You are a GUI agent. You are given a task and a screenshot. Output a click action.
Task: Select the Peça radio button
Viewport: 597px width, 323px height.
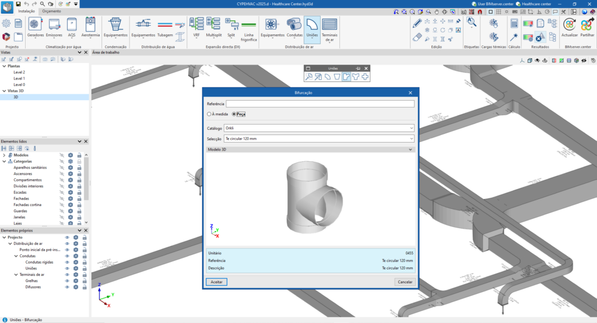(x=234, y=114)
